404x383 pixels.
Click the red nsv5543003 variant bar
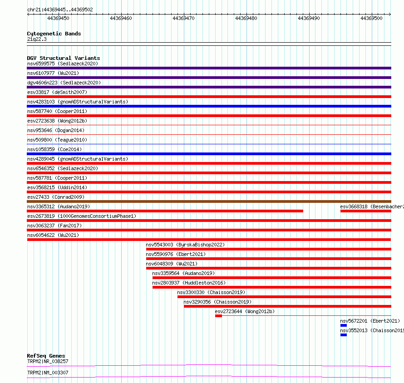point(269,249)
